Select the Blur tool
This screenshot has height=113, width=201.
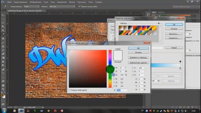coord(3,62)
